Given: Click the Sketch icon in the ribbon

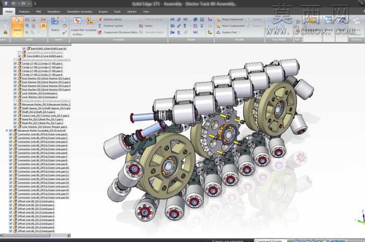Looking at the screenshot, I should 55,21.
